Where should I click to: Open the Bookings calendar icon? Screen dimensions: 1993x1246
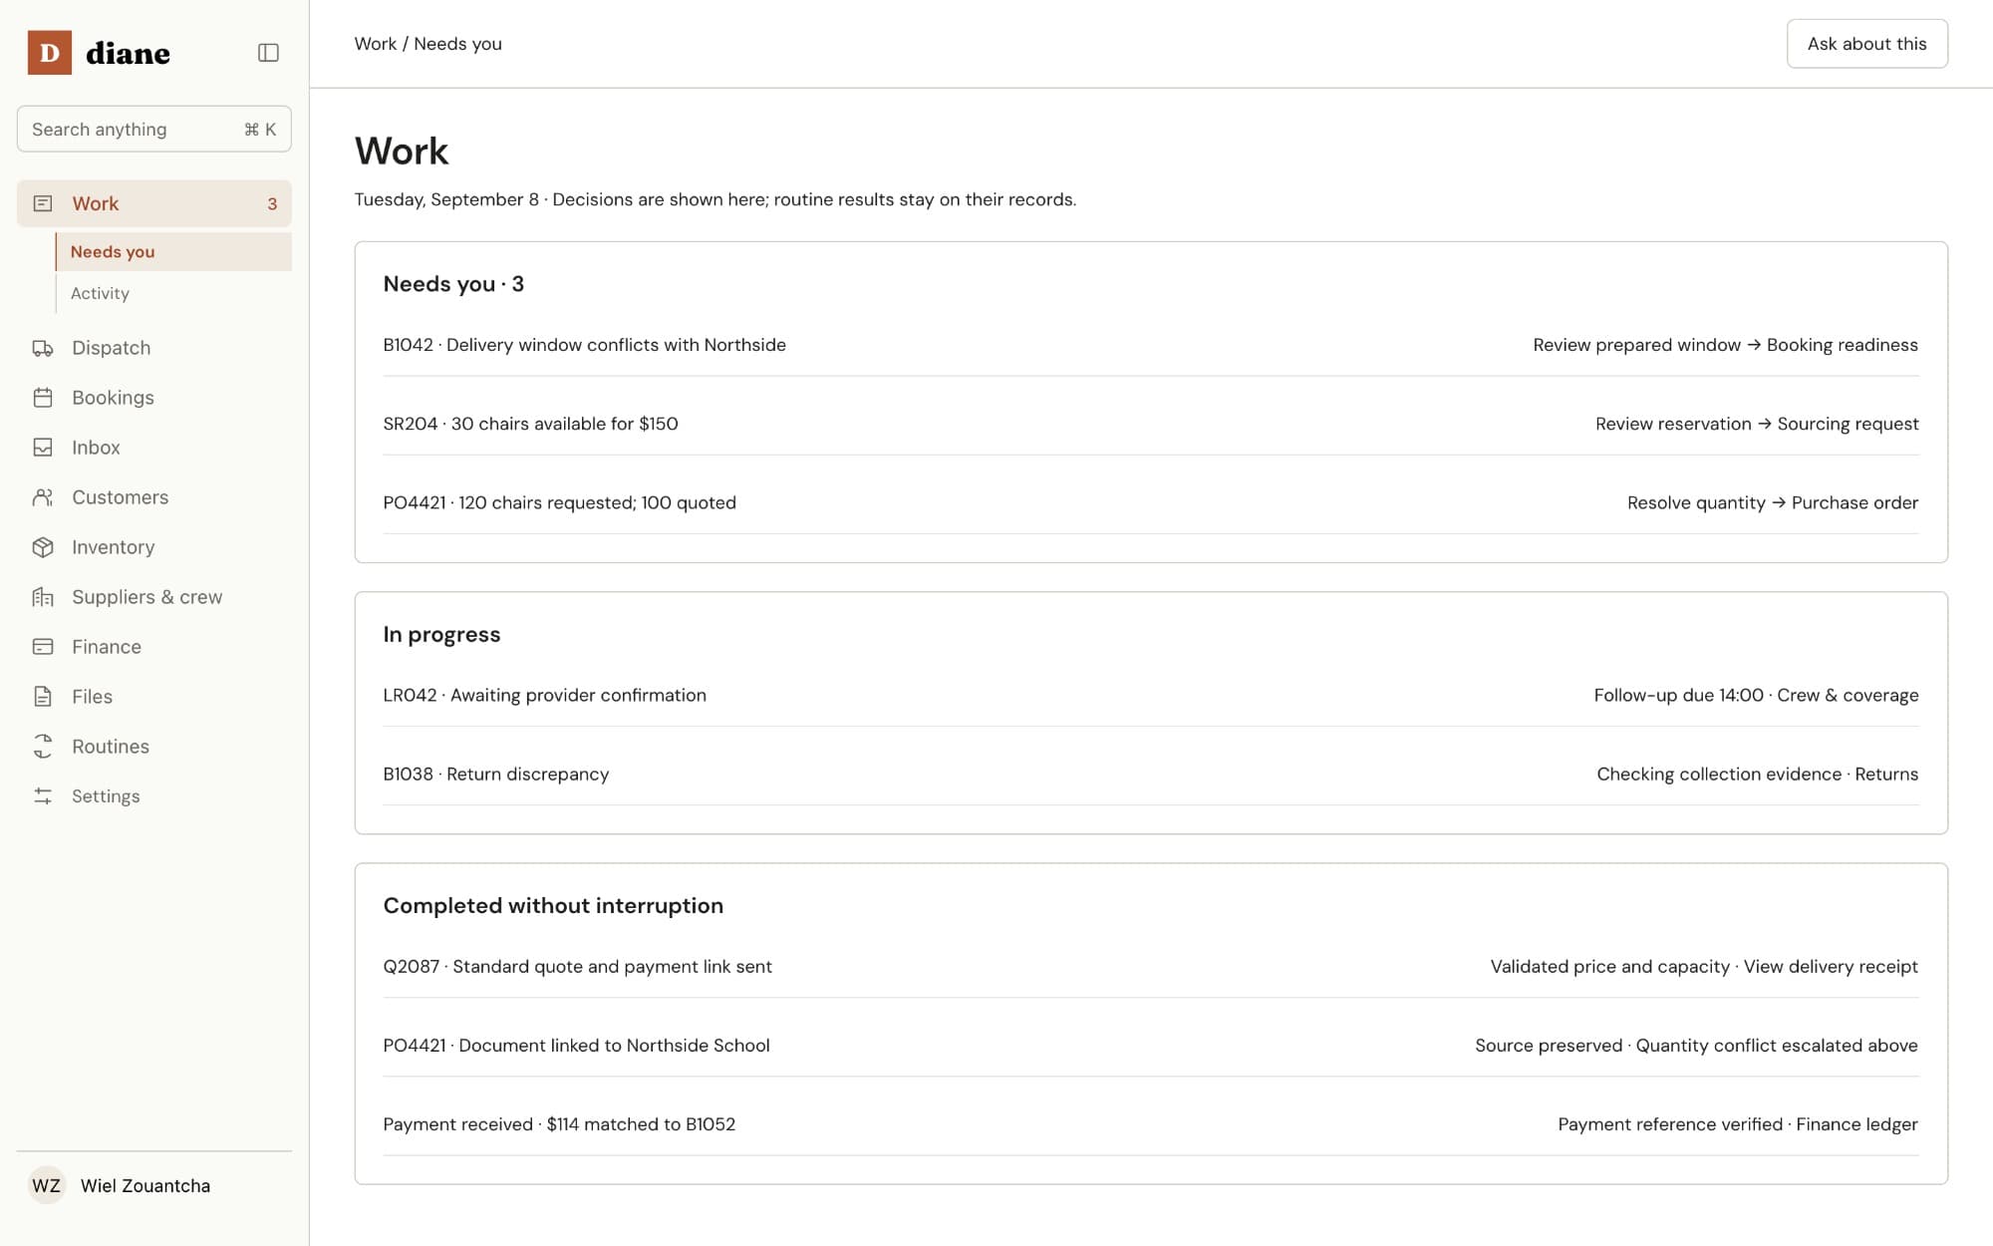[x=43, y=398]
